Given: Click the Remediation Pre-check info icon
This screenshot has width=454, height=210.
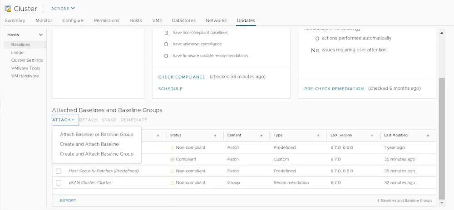Looking at the screenshot, I should point(358,29).
